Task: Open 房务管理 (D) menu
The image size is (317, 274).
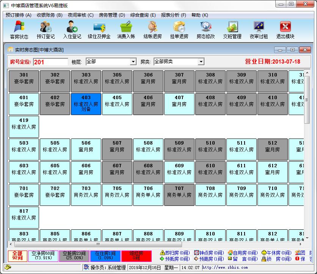Action: tap(112, 15)
